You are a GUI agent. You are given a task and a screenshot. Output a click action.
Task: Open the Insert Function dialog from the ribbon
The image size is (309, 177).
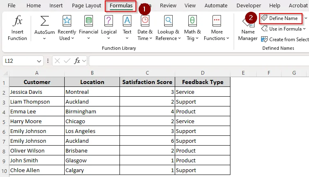pos(17,27)
